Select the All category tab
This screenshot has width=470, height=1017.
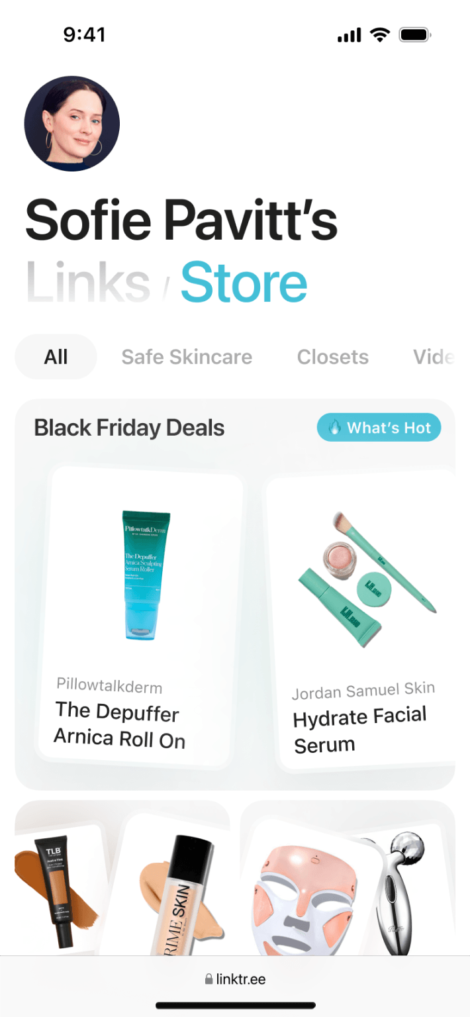56,357
